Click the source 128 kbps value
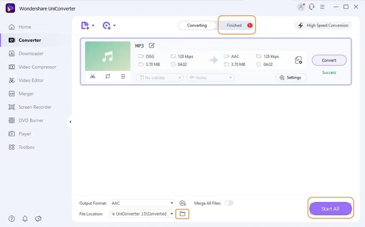The image size is (365, 227). click(186, 56)
